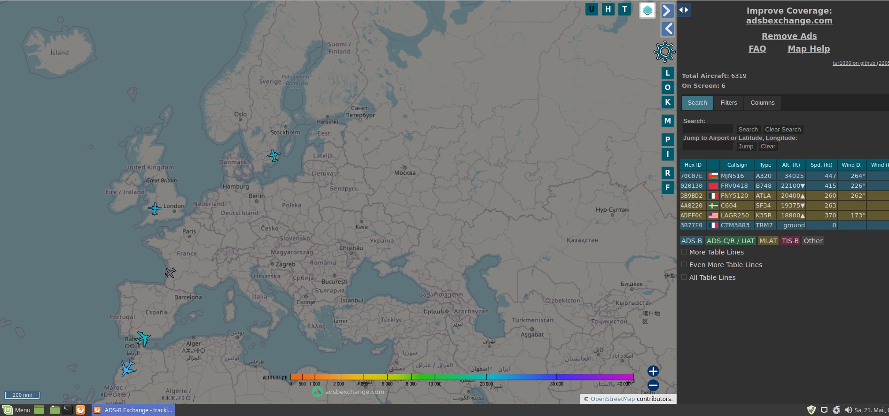Open the Map Help link
Screen dimensions: 889x416
pyautogui.click(x=808, y=49)
